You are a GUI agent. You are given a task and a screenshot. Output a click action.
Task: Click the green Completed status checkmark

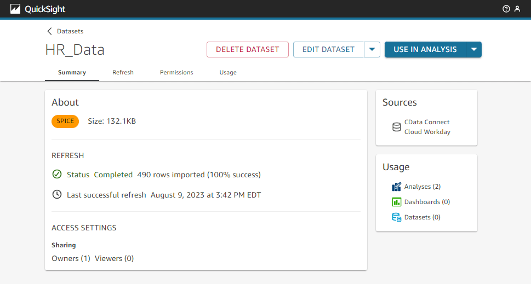56,175
